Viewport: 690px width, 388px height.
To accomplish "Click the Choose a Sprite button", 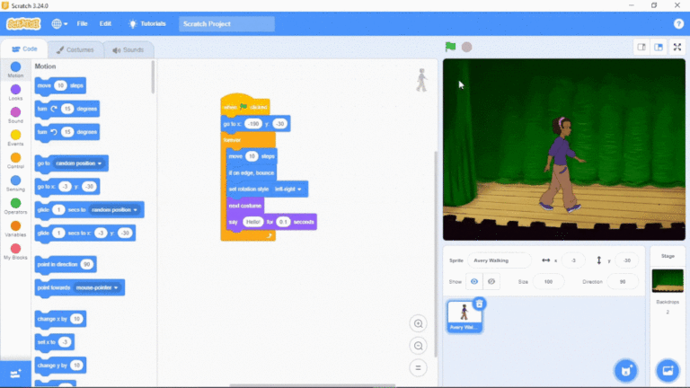I will (x=625, y=371).
